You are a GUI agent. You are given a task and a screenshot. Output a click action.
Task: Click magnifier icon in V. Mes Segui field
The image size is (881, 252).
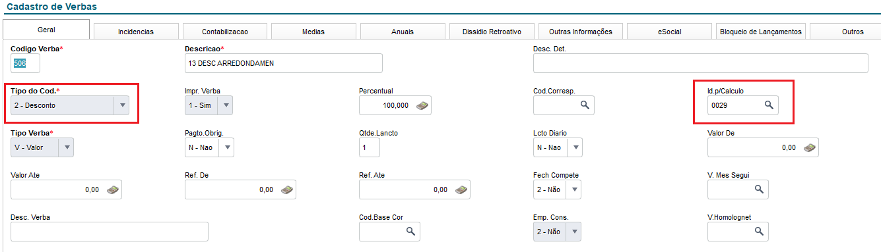(759, 189)
